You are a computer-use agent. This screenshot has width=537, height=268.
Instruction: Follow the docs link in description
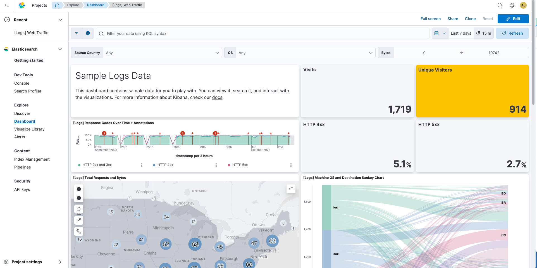(217, 98)
